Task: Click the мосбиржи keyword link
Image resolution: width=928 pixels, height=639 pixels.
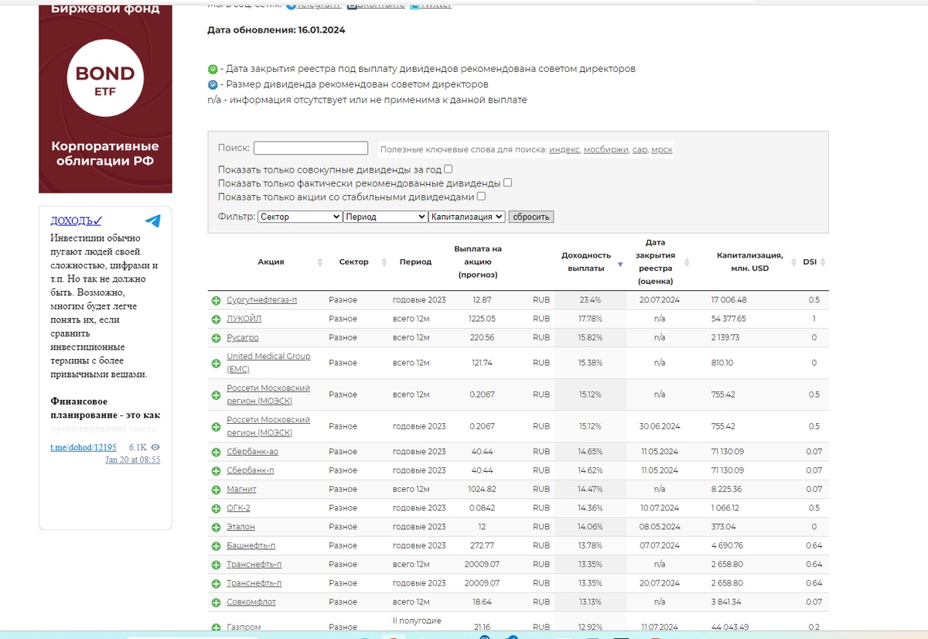Action: [x=606, y=149]
